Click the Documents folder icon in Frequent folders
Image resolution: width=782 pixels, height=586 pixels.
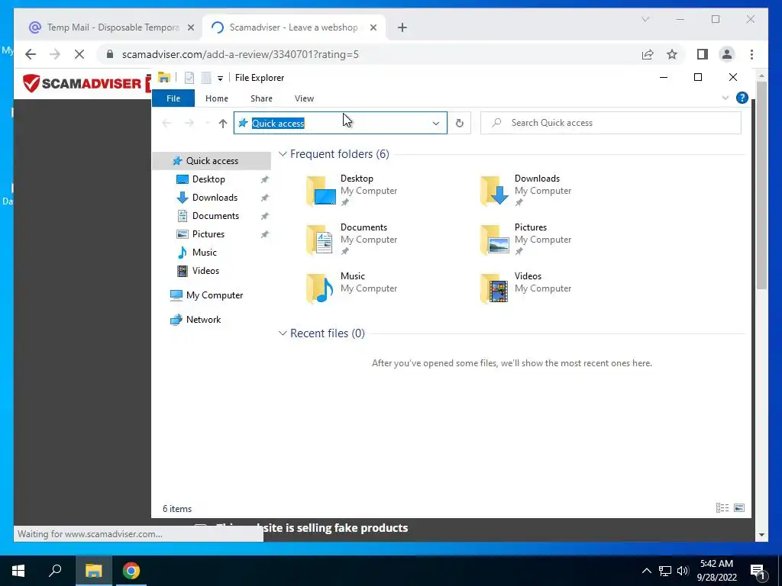coord(321,240)
